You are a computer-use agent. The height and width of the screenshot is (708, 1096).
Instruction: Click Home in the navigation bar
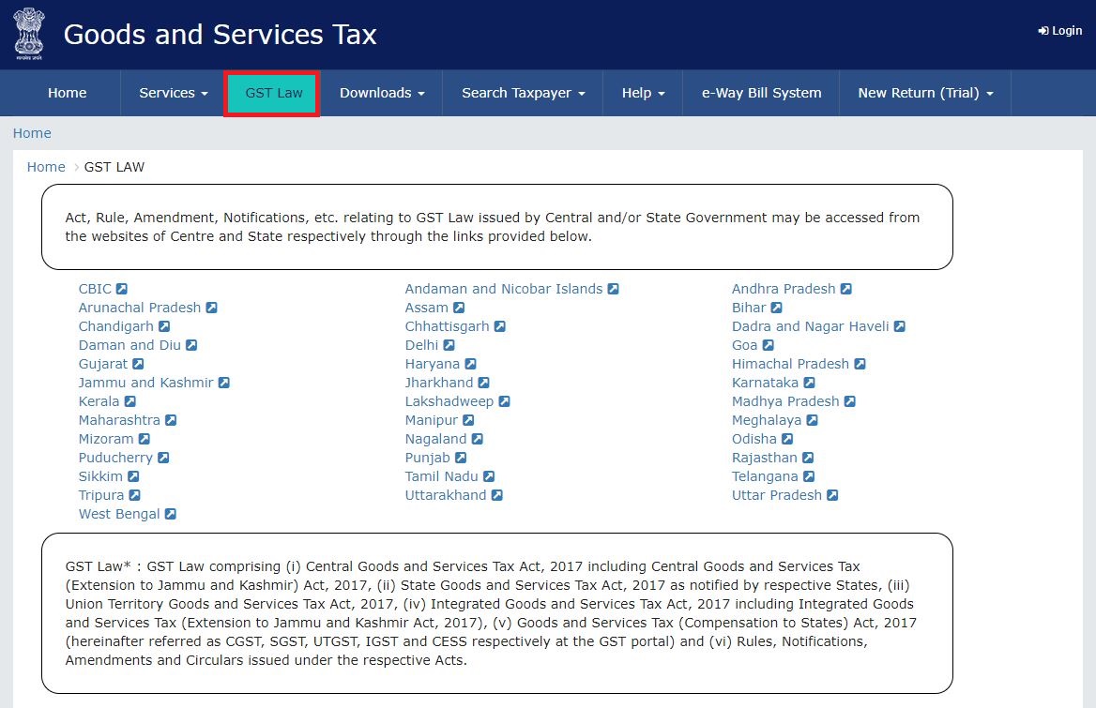[67, 92]
